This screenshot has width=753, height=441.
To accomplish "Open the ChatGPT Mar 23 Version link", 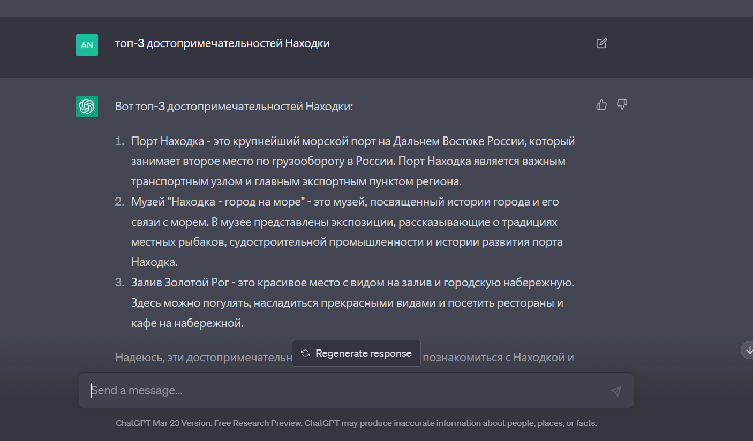I will coord(163,423).
